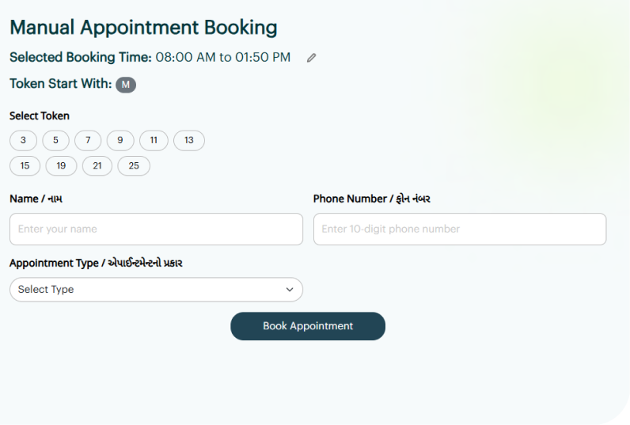The image size is (630, 425).
Task: Click the Manual Appointment Booking heading
Action: [x=143, y=28]
